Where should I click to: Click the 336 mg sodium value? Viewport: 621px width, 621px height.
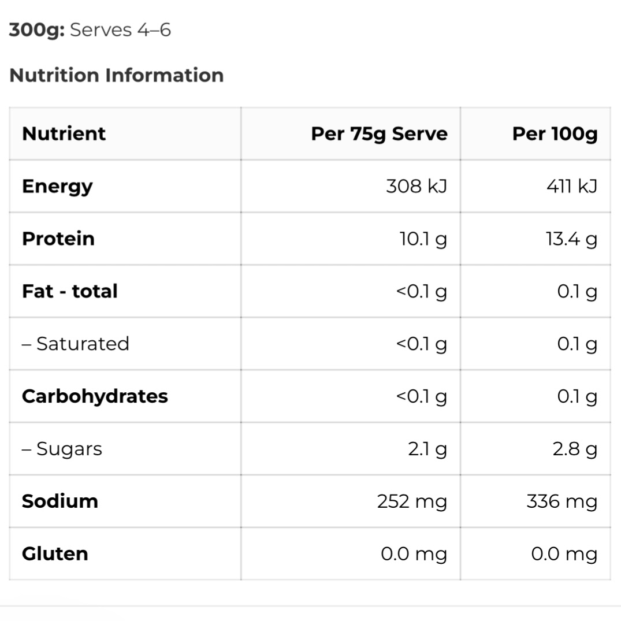click(x=561, y=501)
